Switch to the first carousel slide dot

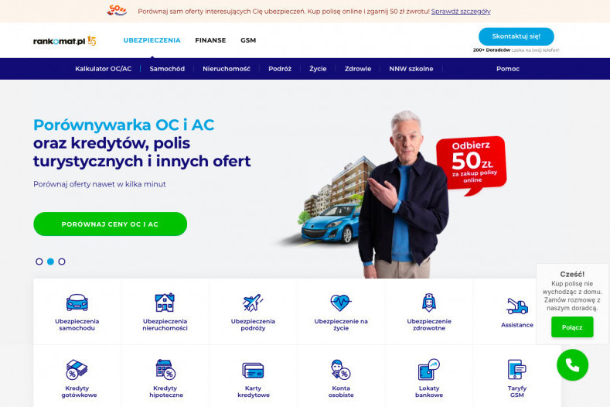pos(39,262)
